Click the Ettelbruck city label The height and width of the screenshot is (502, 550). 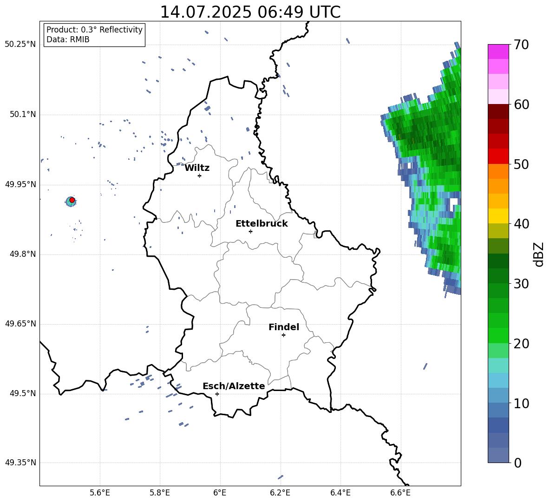[262, 224]
